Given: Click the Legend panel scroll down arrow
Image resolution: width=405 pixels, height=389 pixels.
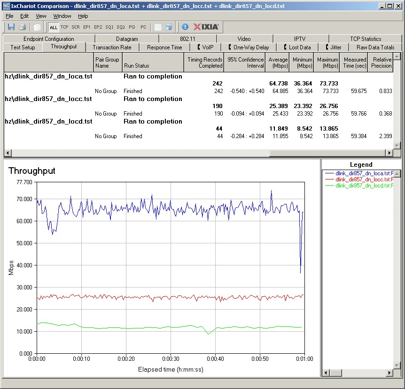Looking at the screenshot, I should pyautogui.click(x=397, y=365).
